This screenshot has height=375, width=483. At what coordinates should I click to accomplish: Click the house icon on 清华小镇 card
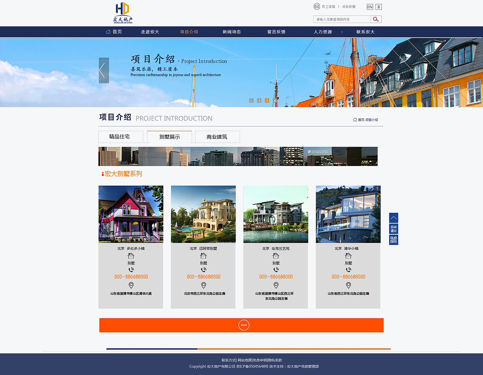coord(348,256)
